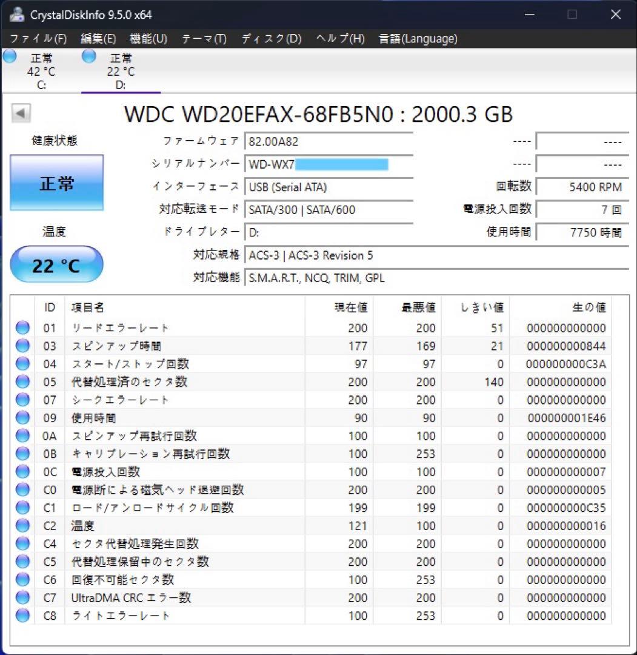The image size is (637, 655).
Task: Click the status dot beside 電源投入回数 attribute 0C
Action: [x=22, y=472]
